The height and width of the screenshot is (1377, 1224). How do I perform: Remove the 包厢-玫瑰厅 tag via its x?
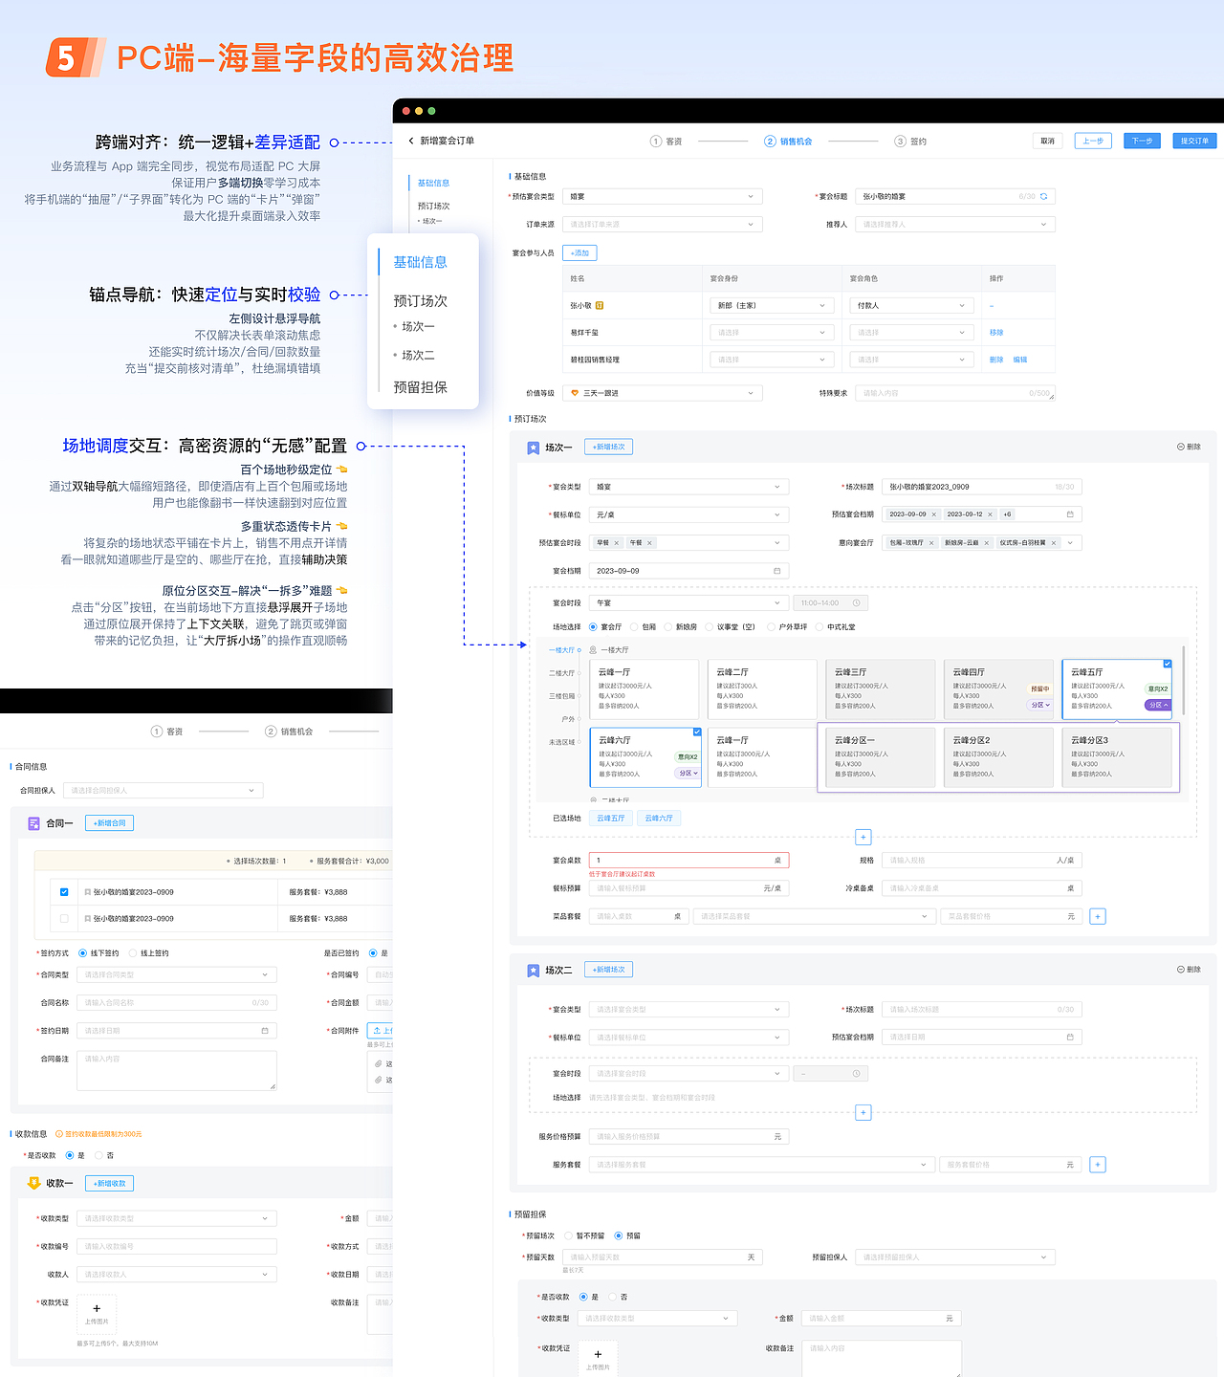click(x=931, y=543)
